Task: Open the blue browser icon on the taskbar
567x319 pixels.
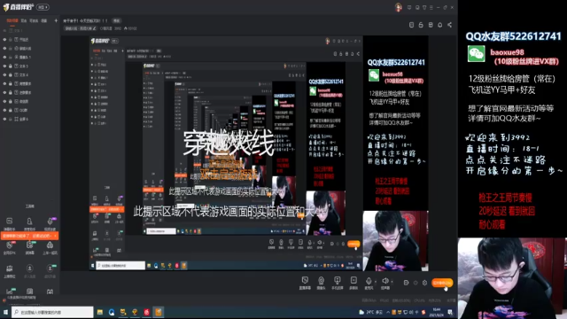Action: point(112,312)
